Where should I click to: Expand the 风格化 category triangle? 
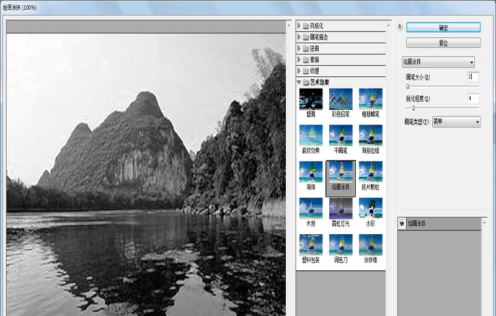(299, 25)
